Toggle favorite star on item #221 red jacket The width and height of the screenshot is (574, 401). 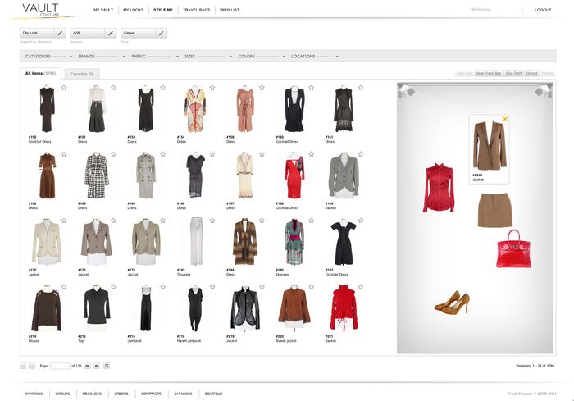tap(362, 287)
